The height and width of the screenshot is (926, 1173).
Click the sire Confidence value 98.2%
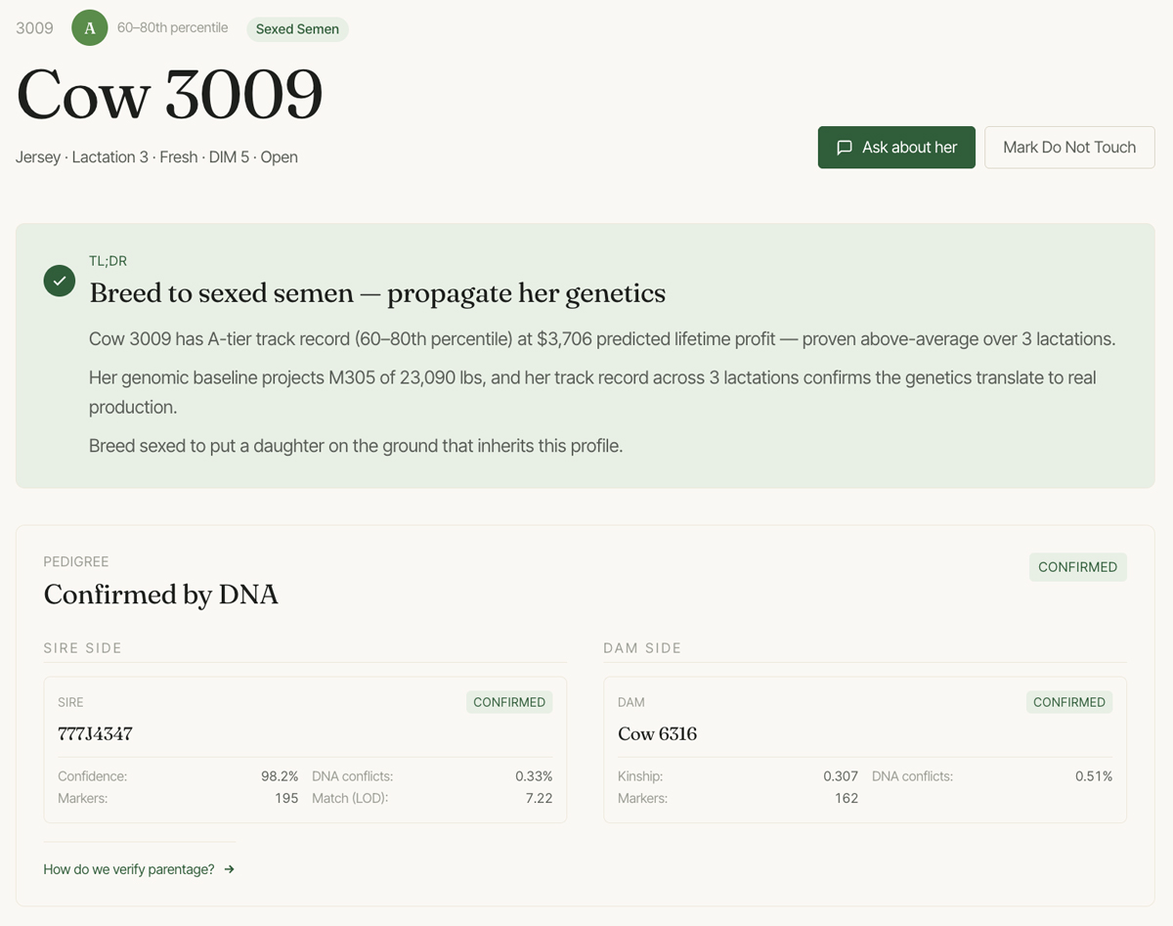(x=280, y=776)
